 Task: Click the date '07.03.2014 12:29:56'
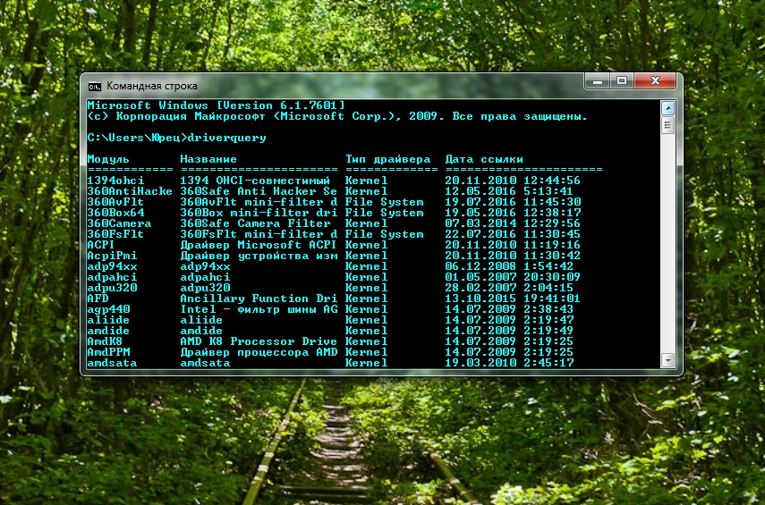coord(513,223)
